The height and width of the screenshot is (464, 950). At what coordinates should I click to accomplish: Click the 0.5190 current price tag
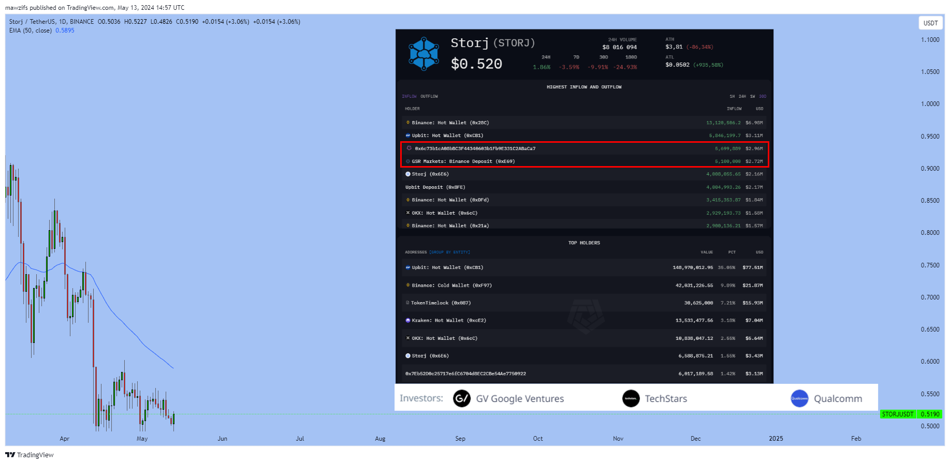pyautogui.click(x=930, y=414)
